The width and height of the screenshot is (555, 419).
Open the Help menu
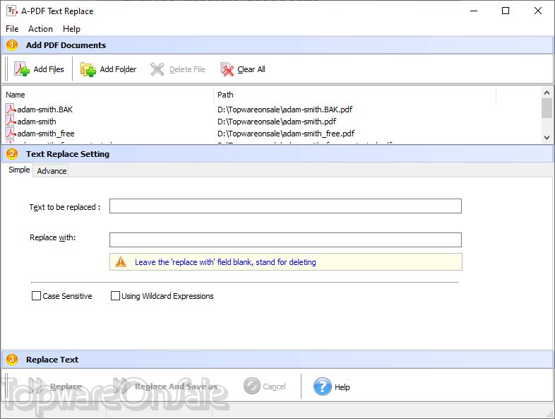pos(71,29)
